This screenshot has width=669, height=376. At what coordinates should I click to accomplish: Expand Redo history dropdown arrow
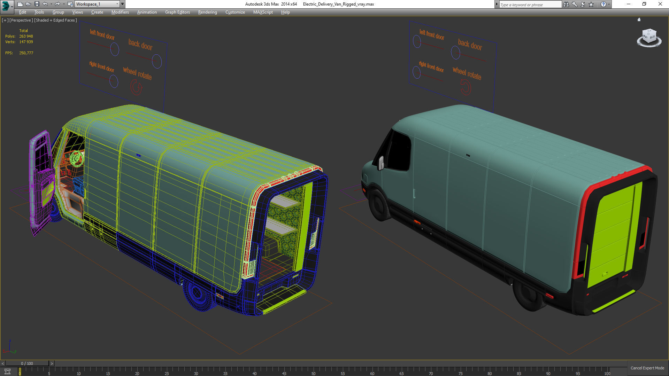click(63, 4)
